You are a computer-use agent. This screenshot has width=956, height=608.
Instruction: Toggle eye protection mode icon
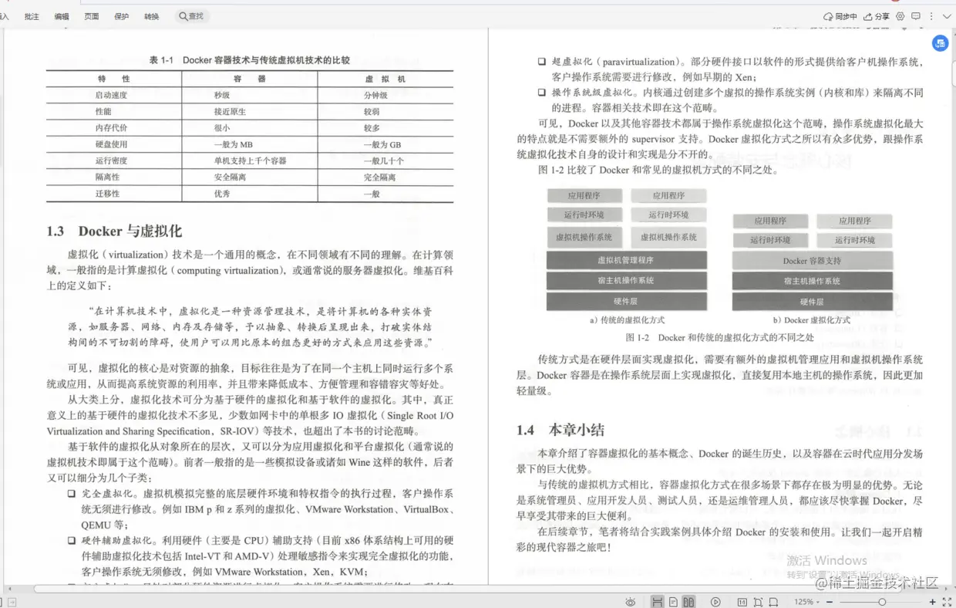pos(630,602)
